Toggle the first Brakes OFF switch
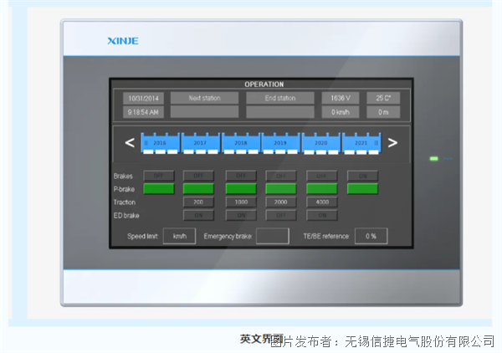Viewport: 502px width, 353px height. point(158,176)
